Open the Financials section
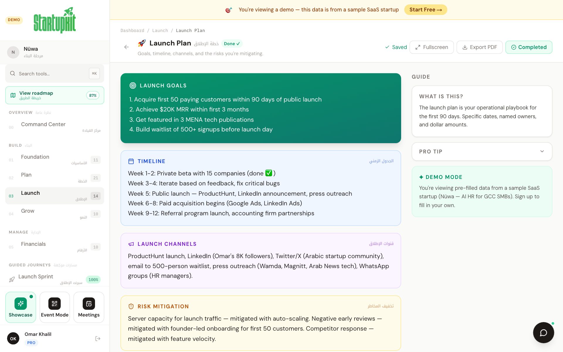The width and height of the screenshot is (563, 352). [x=55, y=247]
